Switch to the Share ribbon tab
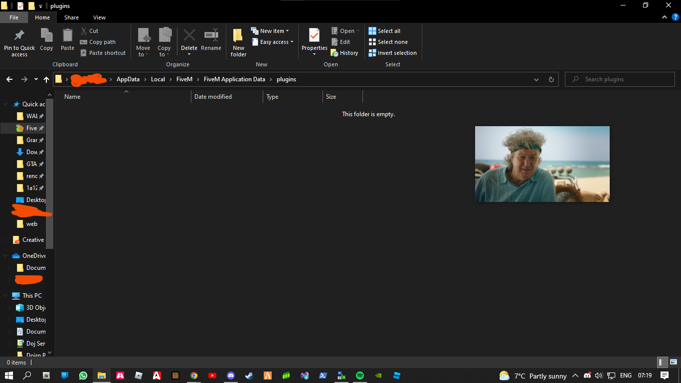This screenshot has height=383, width=681. click(x=71, y=17)
